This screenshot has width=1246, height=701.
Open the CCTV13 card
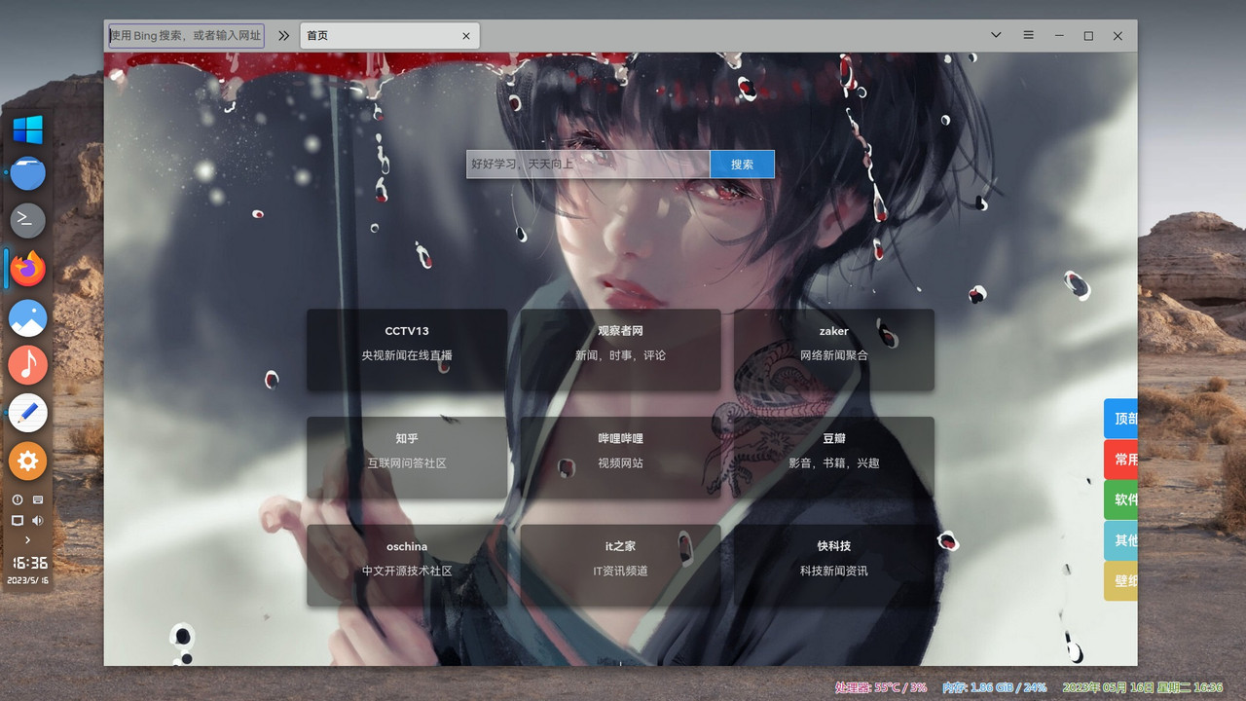point(407,350)
